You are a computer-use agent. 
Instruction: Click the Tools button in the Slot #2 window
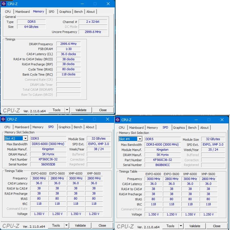pos(57,225)
